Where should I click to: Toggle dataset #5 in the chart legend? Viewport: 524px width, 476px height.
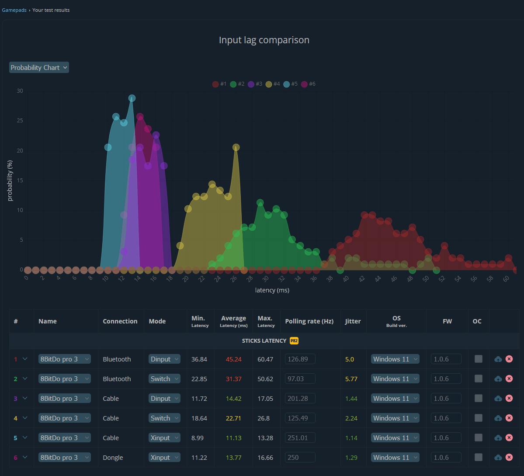290,84
